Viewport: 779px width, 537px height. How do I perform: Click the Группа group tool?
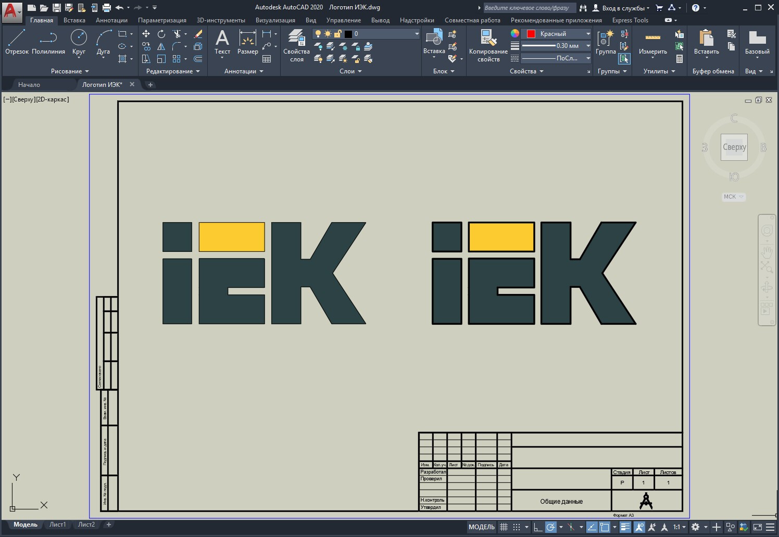(606, 42)
